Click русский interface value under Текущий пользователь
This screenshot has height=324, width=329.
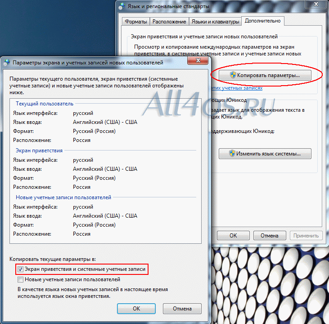coord(83,113)
